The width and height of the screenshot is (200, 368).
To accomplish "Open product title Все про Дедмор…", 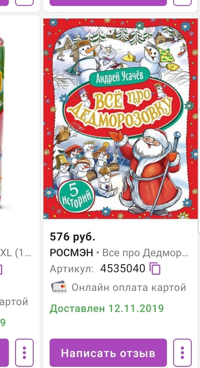I will [x=146, y=253].
